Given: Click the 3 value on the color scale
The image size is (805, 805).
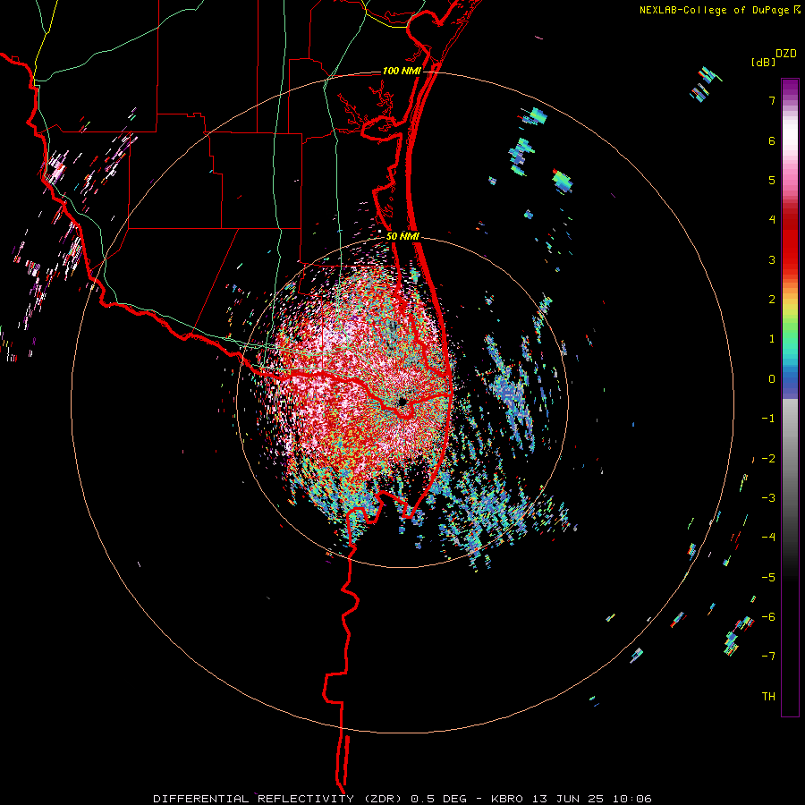Looking at the screenshot, I should coord(772,259).
